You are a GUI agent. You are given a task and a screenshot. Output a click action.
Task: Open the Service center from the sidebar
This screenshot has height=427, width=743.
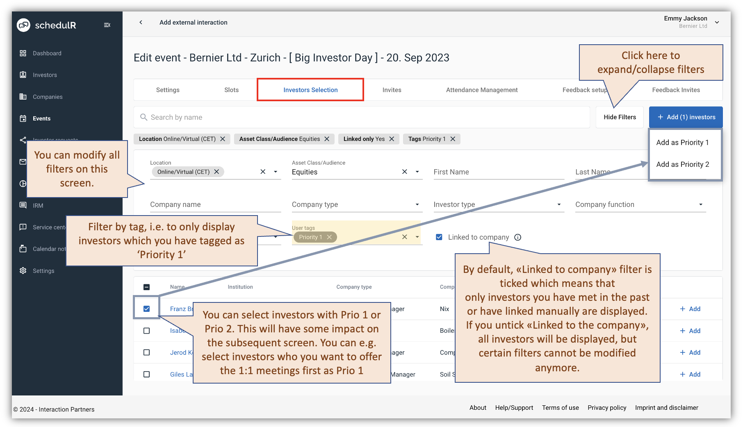tap(23, 227)
